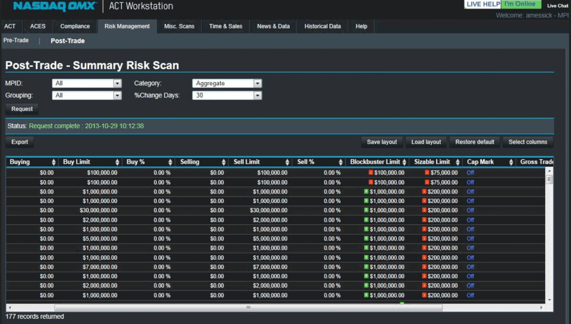The height and width of the screenshot is (324, 571).
Task: Open the Time & Sales tab
Action: [226, 26]
